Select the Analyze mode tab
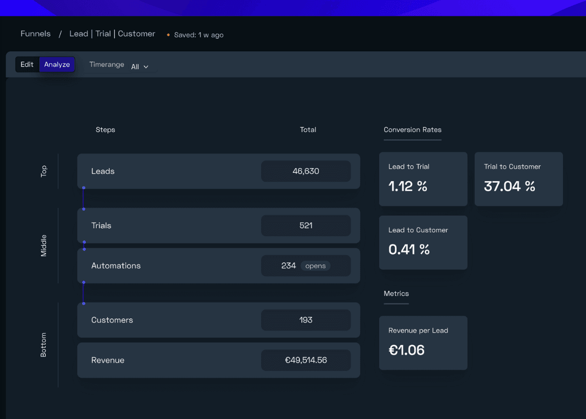Image resolution: width=586 pixels, height=419 pixels. (x=57, y=64)
